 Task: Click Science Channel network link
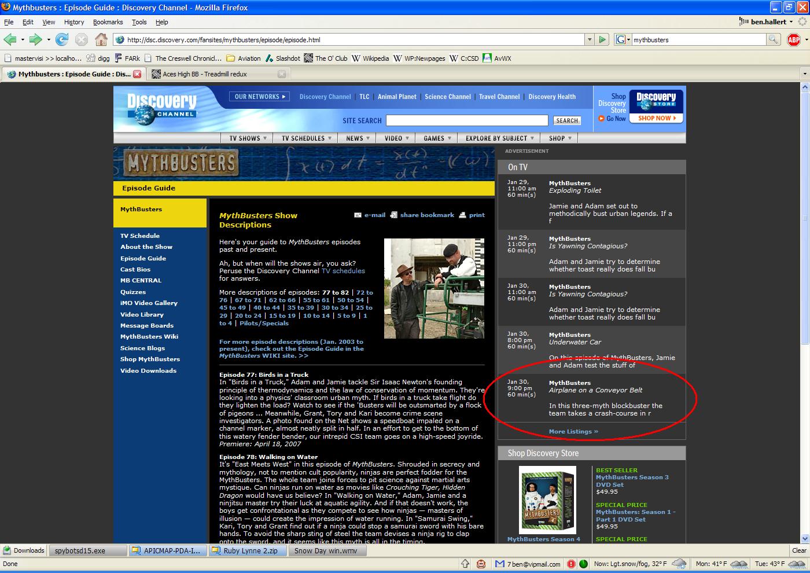point(448,97)
